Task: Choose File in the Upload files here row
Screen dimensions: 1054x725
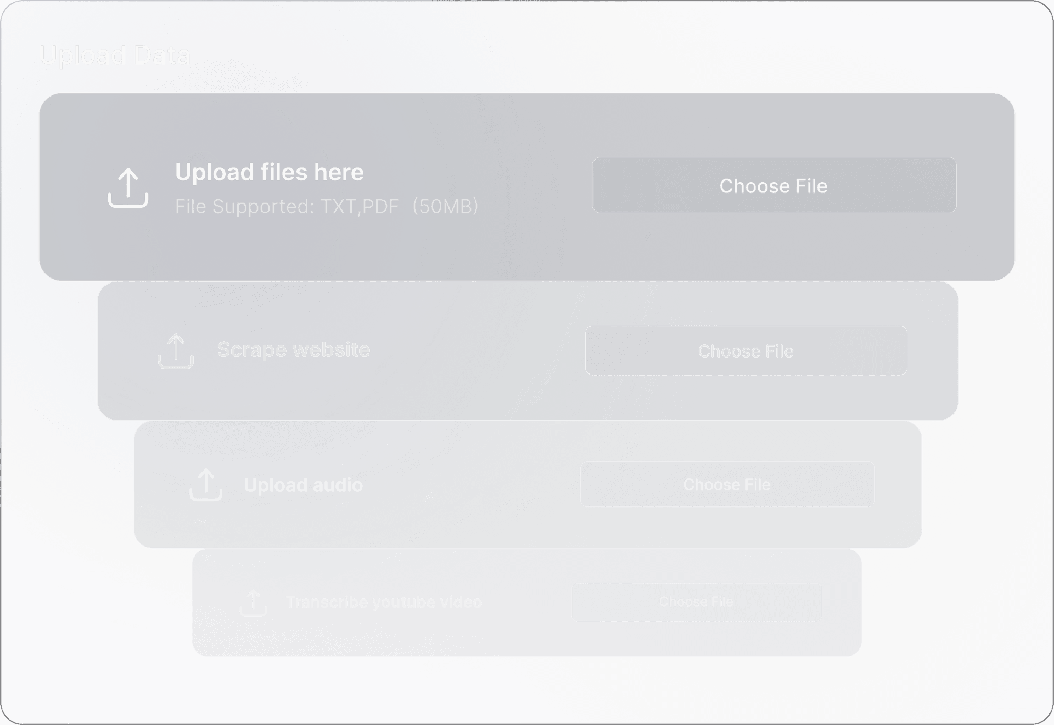Action: click(773, 185)
